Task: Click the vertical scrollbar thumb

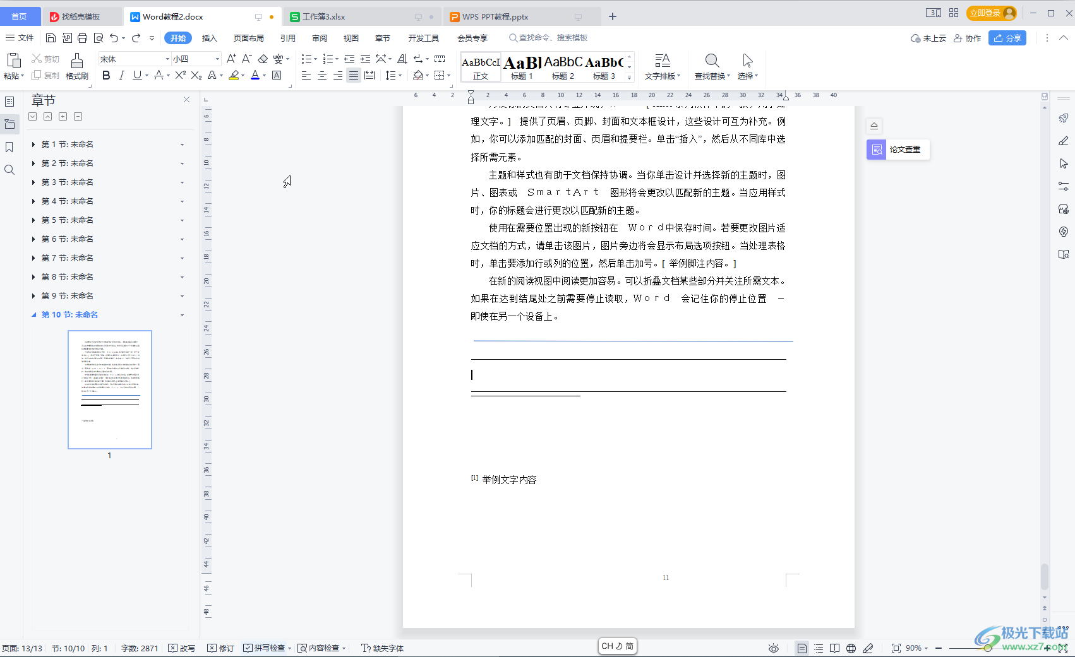Action: pos(1045,576)
